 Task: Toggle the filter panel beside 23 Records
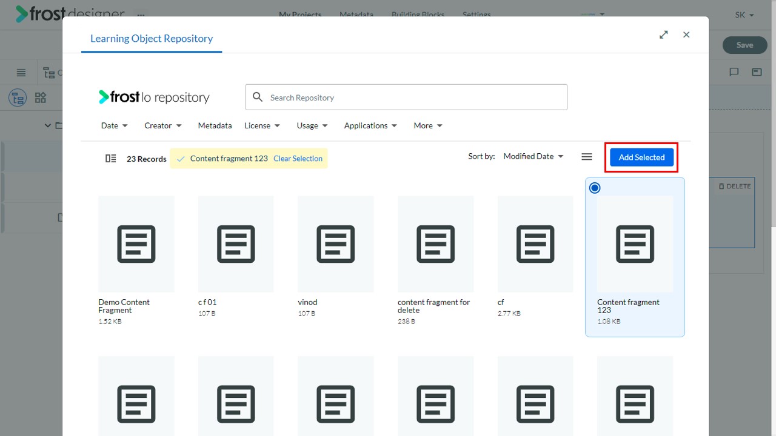tap(111, 159)
